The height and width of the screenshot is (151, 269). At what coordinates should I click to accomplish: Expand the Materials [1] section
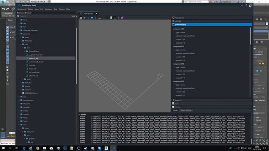tap(212, 18)
